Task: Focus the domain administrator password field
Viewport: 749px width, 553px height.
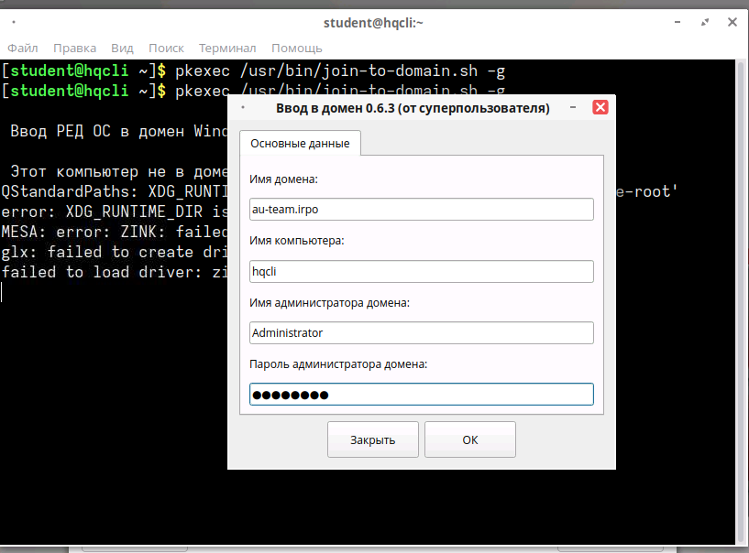Action: pyautogui.click(x=421, y=394)
